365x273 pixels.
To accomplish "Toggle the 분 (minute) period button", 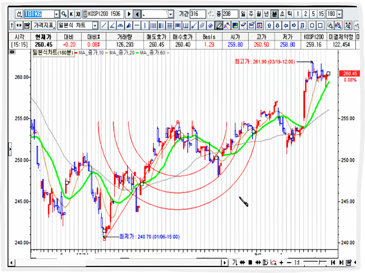I will tap(275, 14).
